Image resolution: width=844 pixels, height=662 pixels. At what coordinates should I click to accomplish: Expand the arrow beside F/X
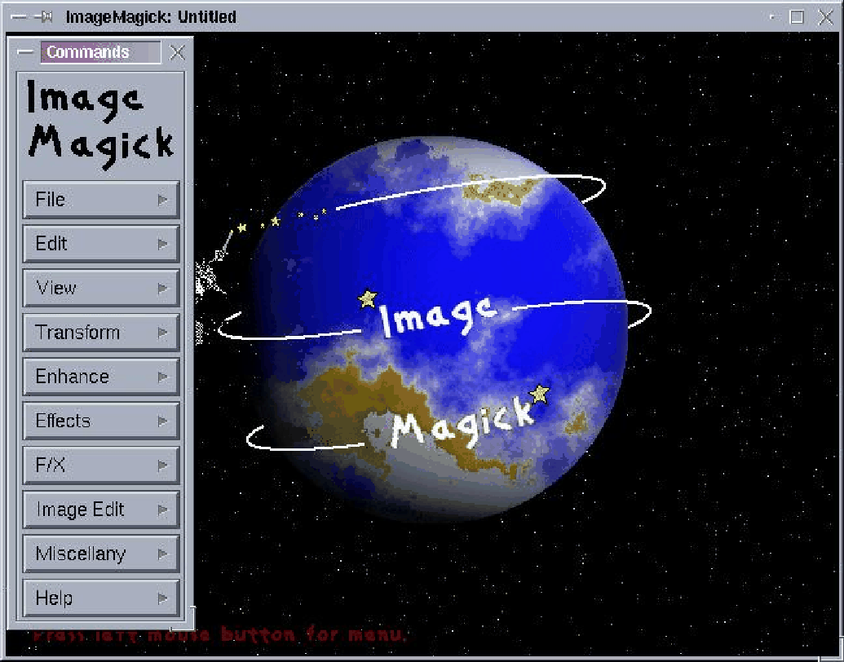click(x=162, y=465)
